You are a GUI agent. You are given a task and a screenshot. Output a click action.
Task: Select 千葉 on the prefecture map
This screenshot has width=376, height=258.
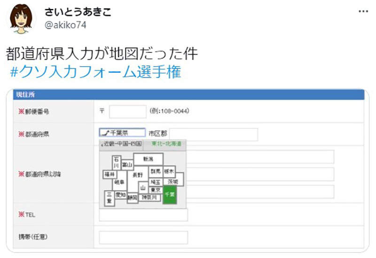pyautogui.click(x=169, y=194)
